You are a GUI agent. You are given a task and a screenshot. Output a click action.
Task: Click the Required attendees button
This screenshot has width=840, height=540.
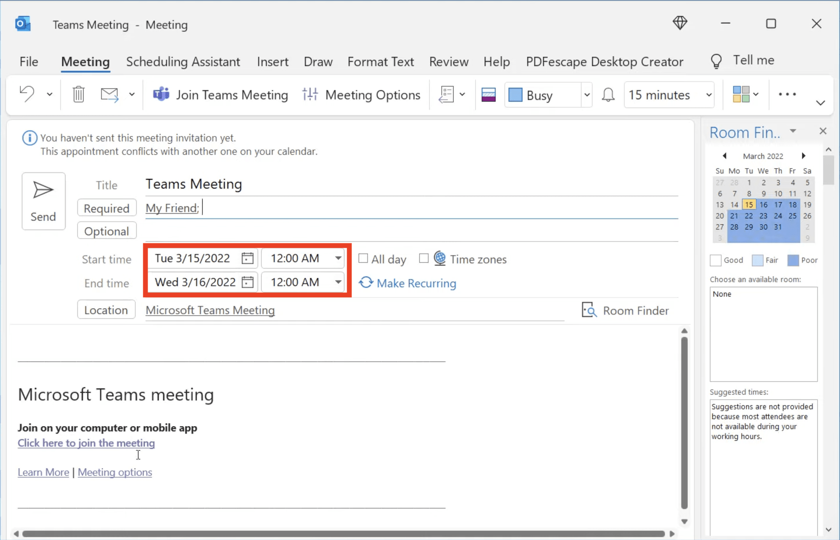coord(107,208)
